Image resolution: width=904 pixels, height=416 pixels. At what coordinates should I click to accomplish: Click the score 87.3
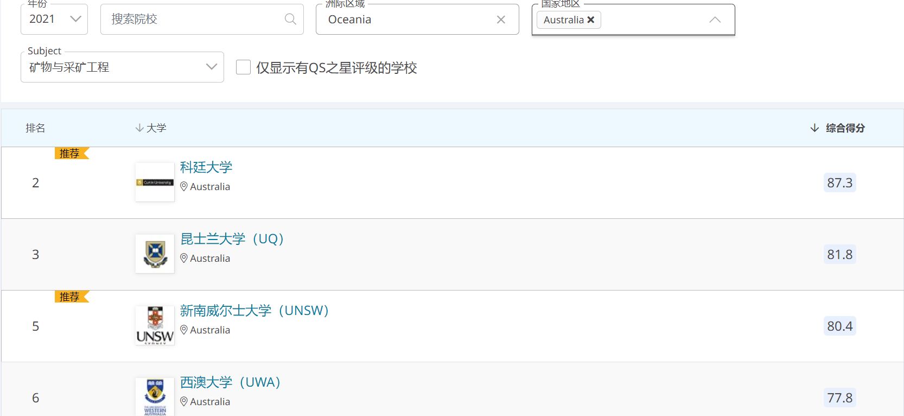pos(839,182)
